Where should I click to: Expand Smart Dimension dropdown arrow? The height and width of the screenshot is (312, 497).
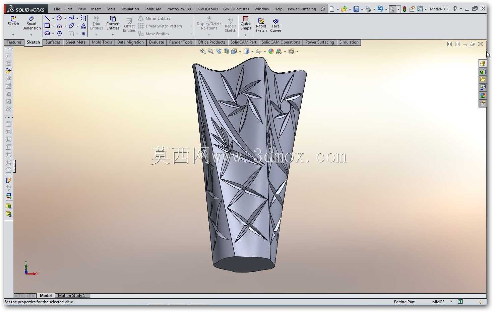tap(32, 35)
